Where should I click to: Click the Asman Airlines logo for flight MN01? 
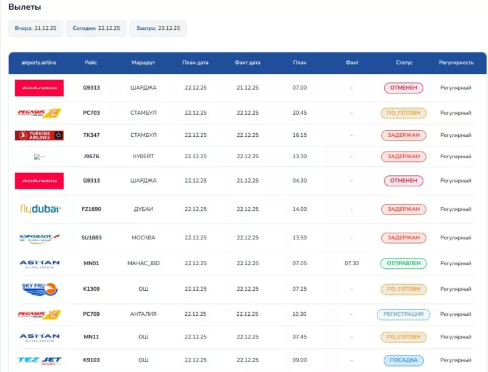point(39,263)
